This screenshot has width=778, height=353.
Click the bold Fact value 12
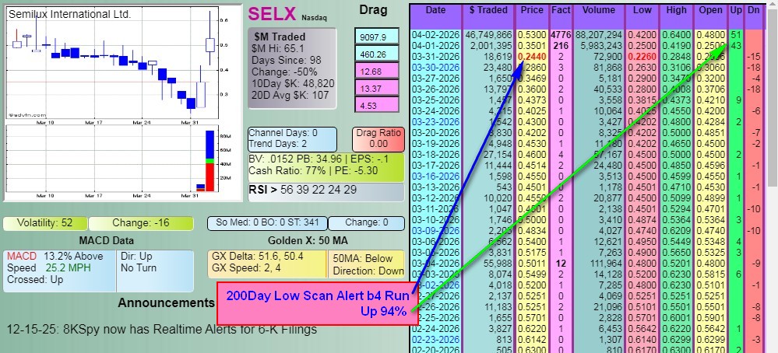tap(561, 263)
